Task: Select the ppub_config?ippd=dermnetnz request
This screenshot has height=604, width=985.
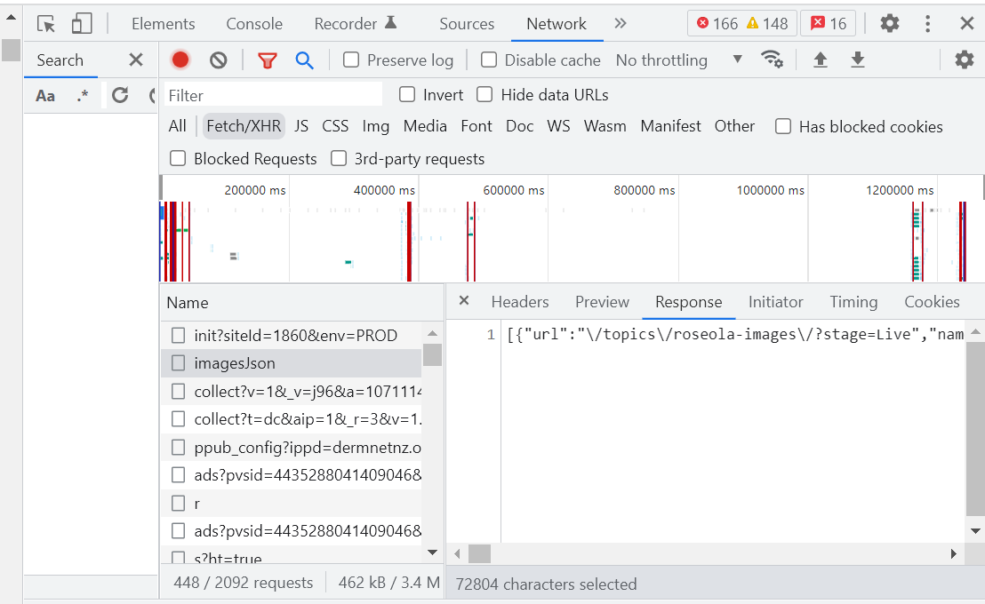Action: pyautogui.click(x=291, y=447)
